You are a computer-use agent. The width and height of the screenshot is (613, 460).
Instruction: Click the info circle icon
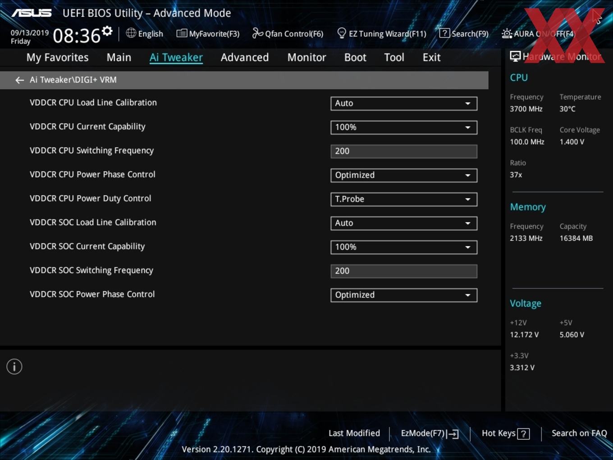[14, 367]
